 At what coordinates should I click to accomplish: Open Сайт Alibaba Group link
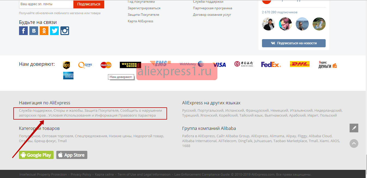[233, 136]
